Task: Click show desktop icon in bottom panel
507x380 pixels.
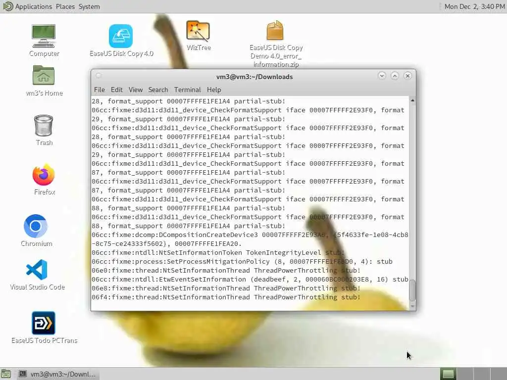Action: (x=6, y=374)
